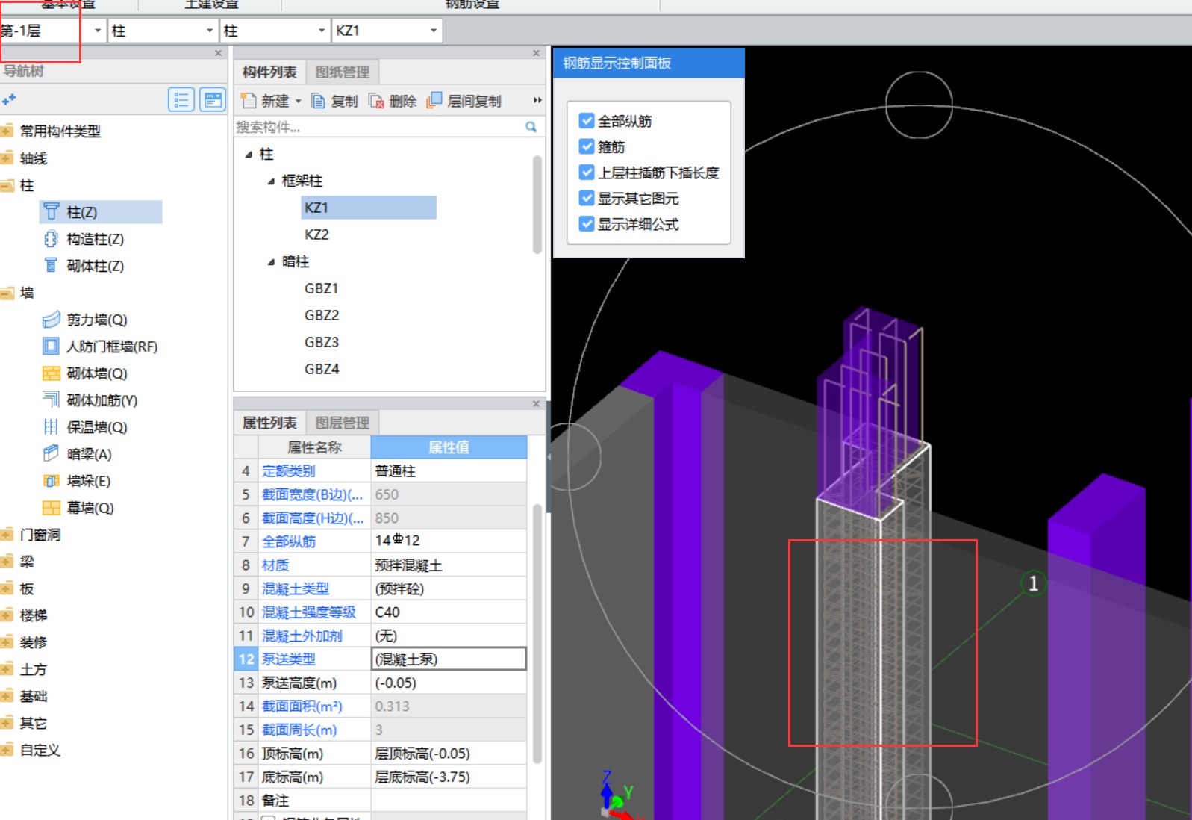This screenshot has height=820, width=1192.
Task: Click the add-category plus icon in navigation tree
Action: pos(9,99)
